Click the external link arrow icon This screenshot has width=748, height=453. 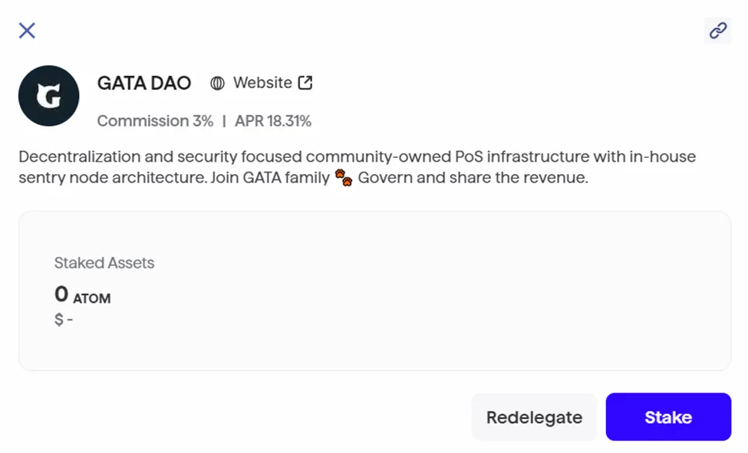[305, 83]
